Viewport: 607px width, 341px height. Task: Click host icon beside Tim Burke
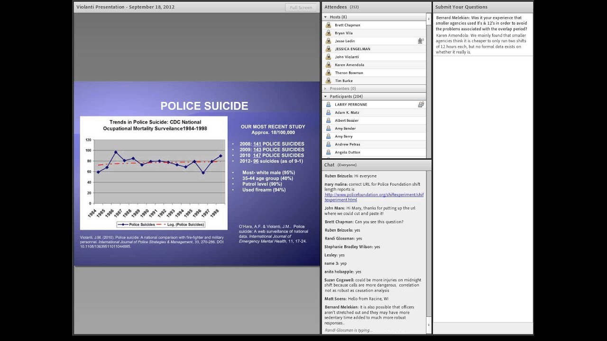328,81
